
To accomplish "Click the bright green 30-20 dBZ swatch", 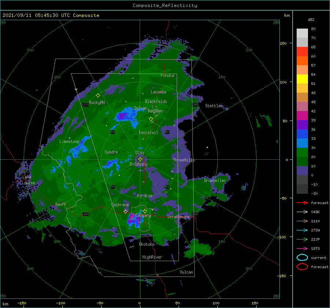I will (x=302, y=152).
